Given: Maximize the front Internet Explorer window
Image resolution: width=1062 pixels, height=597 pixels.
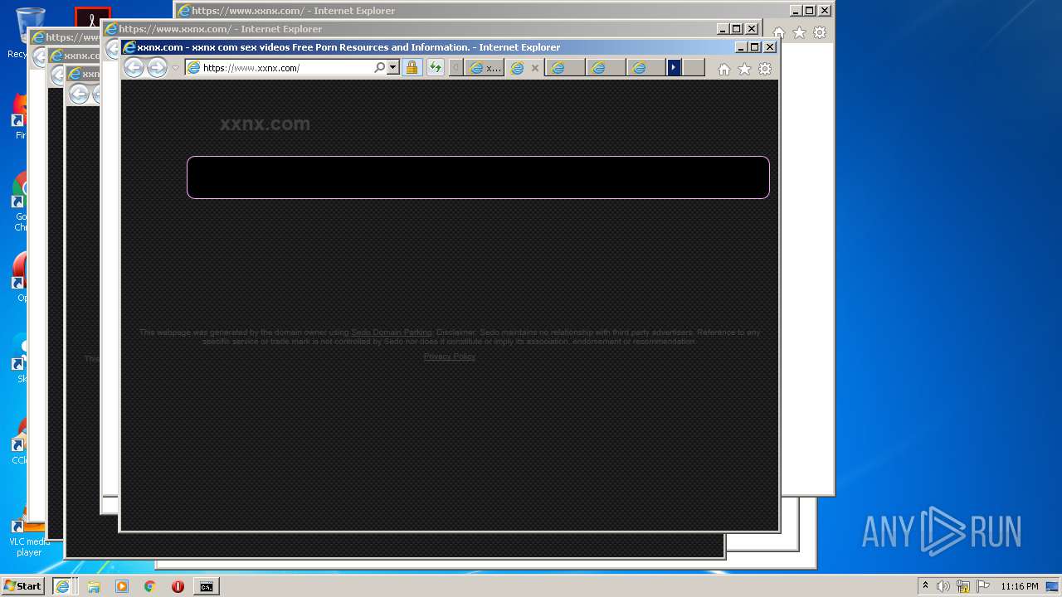Looking at the screenshot, I should coord(755,47).
